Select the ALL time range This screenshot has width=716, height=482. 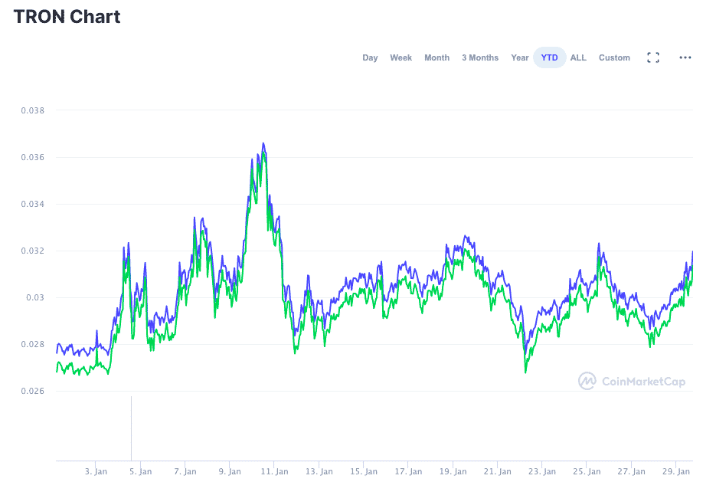tap(578, 57)
